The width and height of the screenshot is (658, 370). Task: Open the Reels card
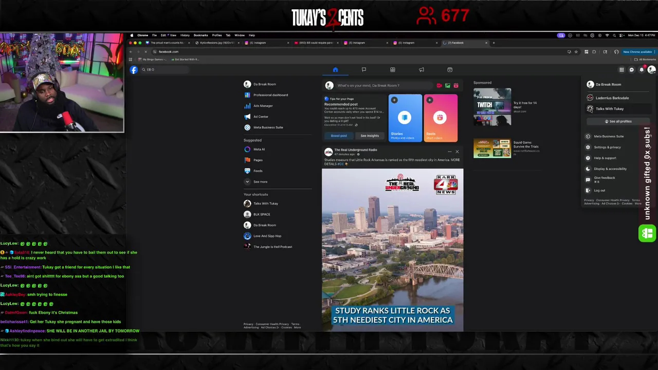tap(441, 118)
